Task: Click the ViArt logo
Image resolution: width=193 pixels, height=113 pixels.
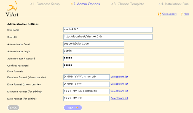Action: click(12, 9)
